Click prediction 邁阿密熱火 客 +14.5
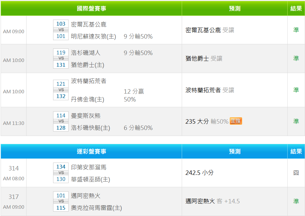The width and height of the screenshot is (305, 216). click(212, 201)
